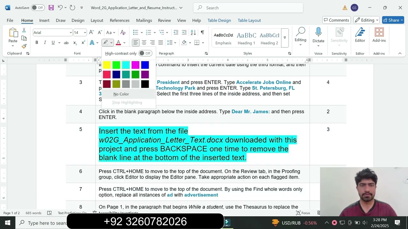Open the Paragraph dialog launcher
This screenshot has width=408, height=229.
pos(206,53)
